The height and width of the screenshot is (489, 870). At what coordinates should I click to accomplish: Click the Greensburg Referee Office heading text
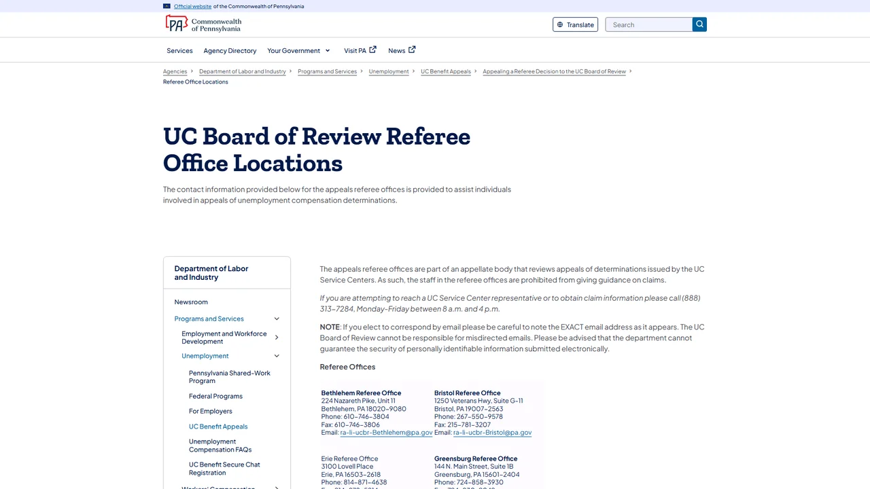(476, 458)
